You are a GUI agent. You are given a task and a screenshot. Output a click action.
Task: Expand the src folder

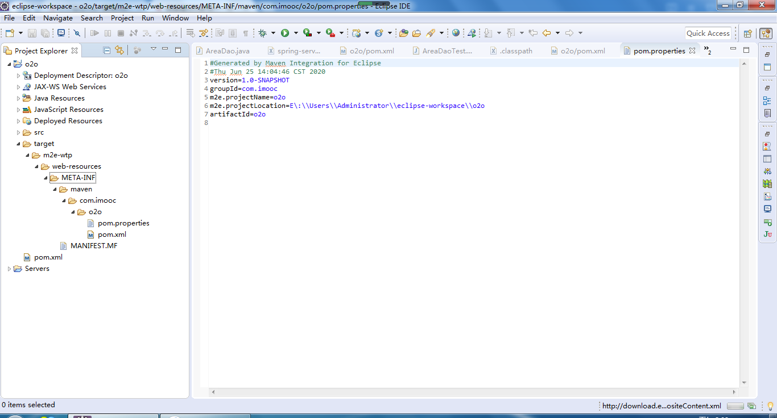click(x=18, y=132)
